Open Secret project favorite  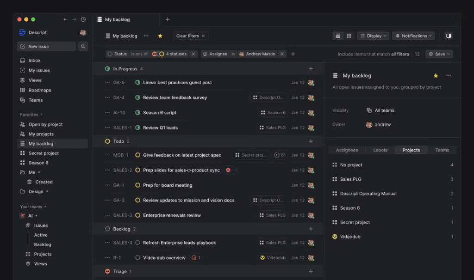53,153
